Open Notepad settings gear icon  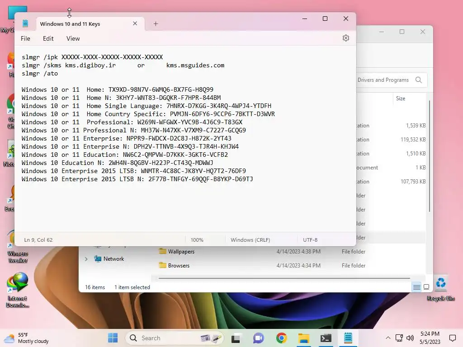point(346,38)
